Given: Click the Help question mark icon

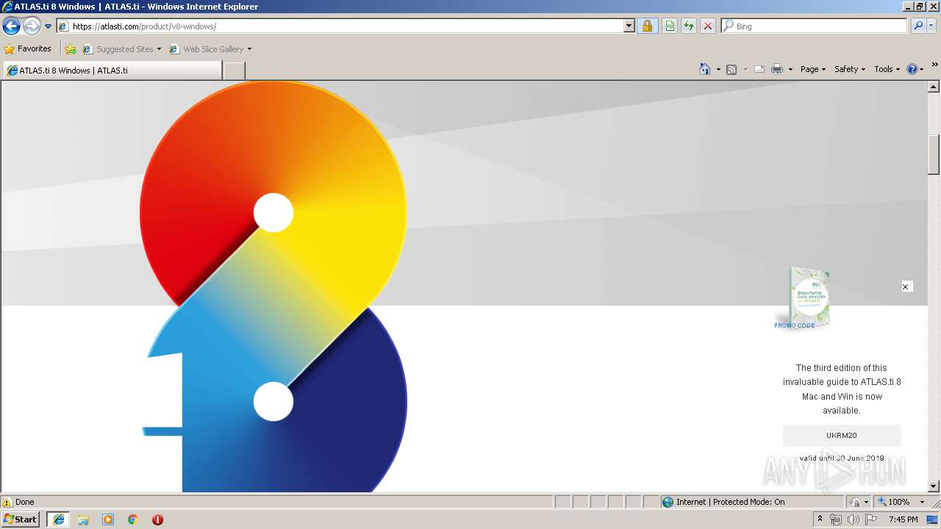Looking at the screenshot, I should pyautogui.click(x=912, y=69).
